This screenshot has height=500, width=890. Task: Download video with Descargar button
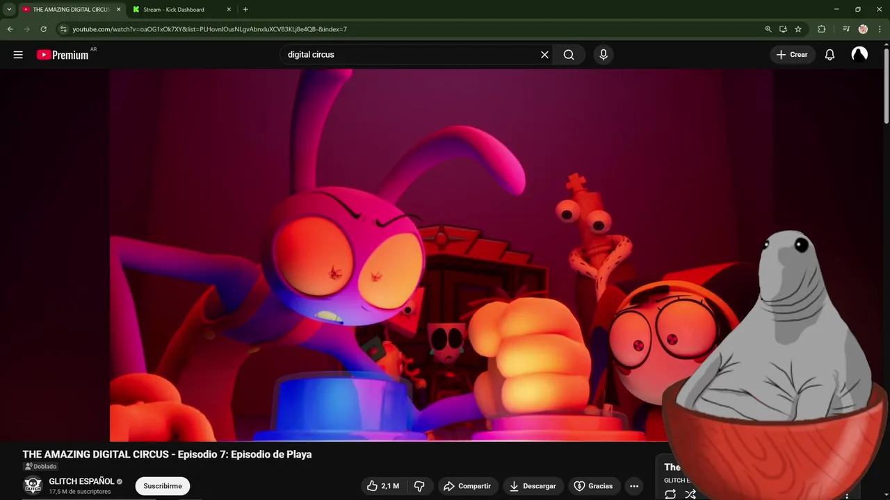[x=533, y=486]
